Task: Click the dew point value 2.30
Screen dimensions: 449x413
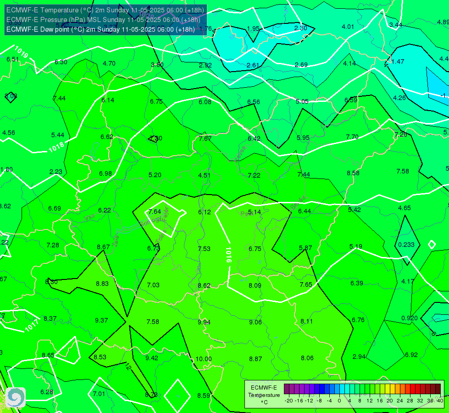Action: coord(301,28)
